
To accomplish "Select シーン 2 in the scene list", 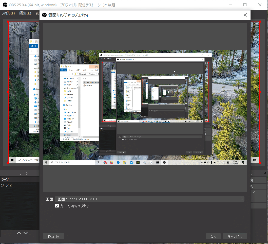I will [20, 185].
